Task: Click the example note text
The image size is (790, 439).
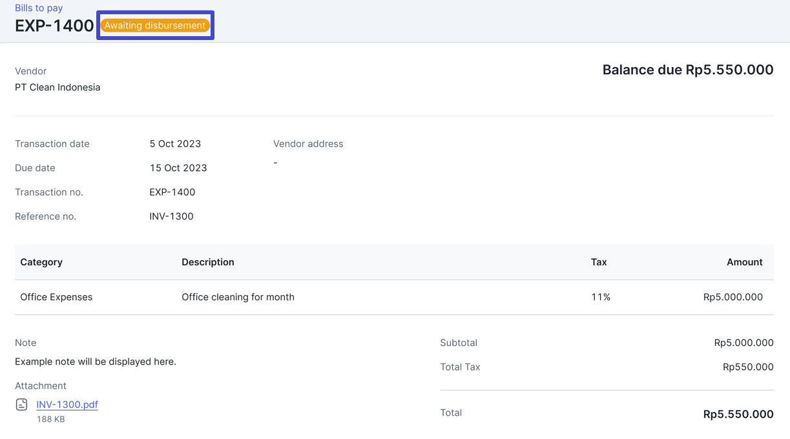Action: tap(96, 362)
